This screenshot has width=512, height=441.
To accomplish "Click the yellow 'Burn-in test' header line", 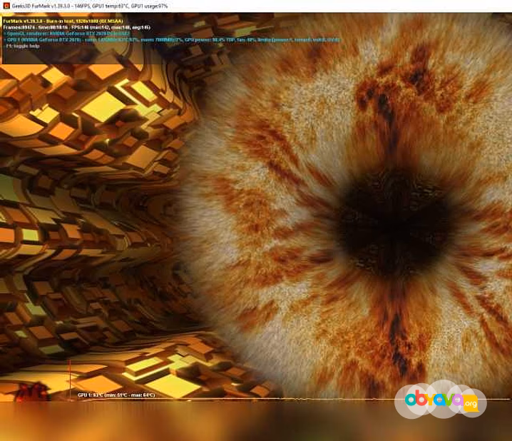I will click(63, 21).
